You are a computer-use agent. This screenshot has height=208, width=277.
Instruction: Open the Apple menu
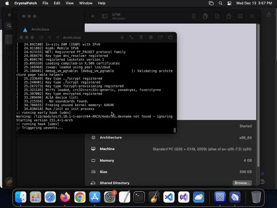coord(7,3)
